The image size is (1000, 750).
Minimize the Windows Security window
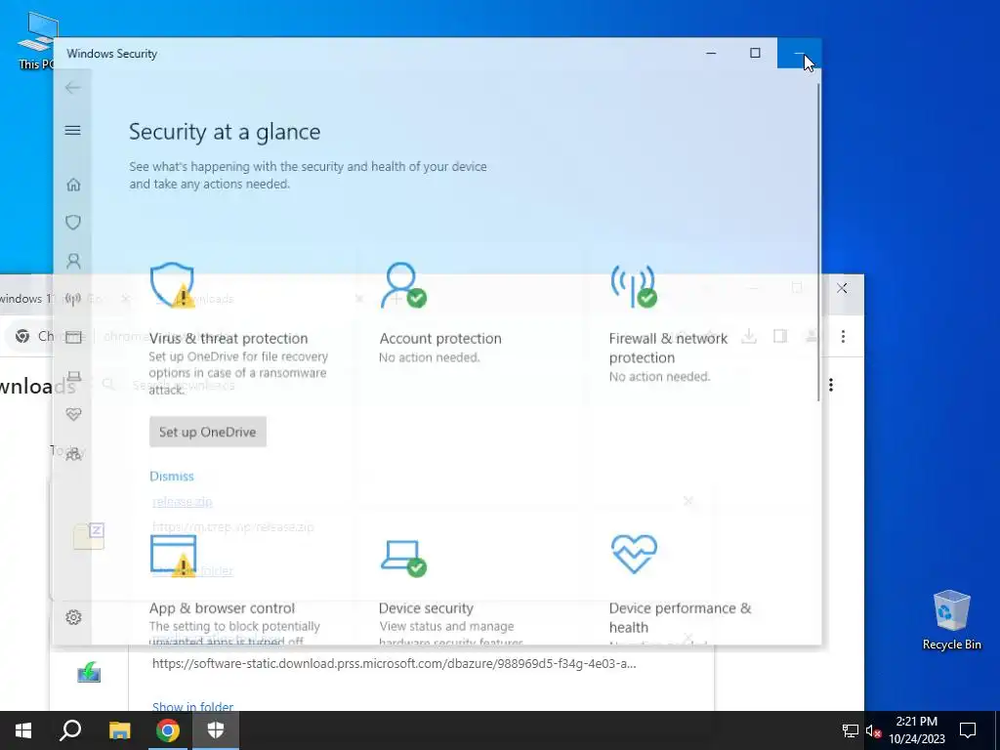tap(711, 53)
